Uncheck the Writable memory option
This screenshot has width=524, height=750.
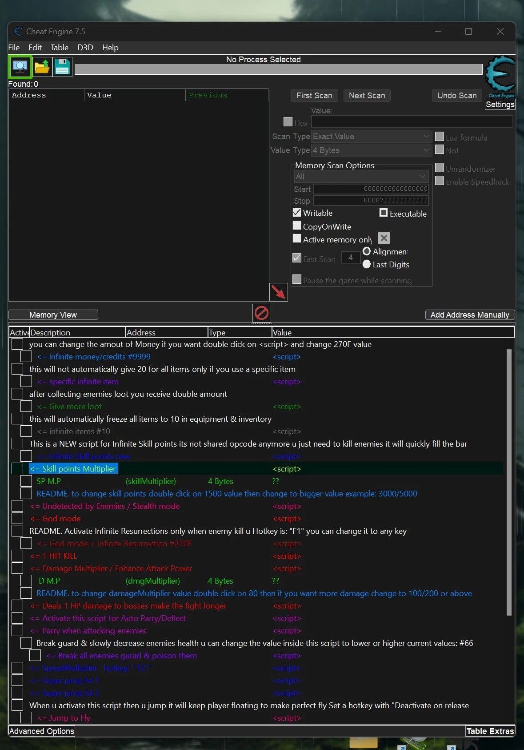point(297,213)
